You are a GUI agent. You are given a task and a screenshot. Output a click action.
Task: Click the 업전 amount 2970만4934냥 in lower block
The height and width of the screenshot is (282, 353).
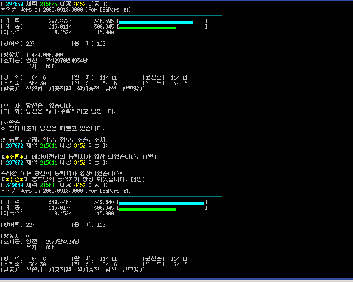pyautogui.click(x=62, y=242)
